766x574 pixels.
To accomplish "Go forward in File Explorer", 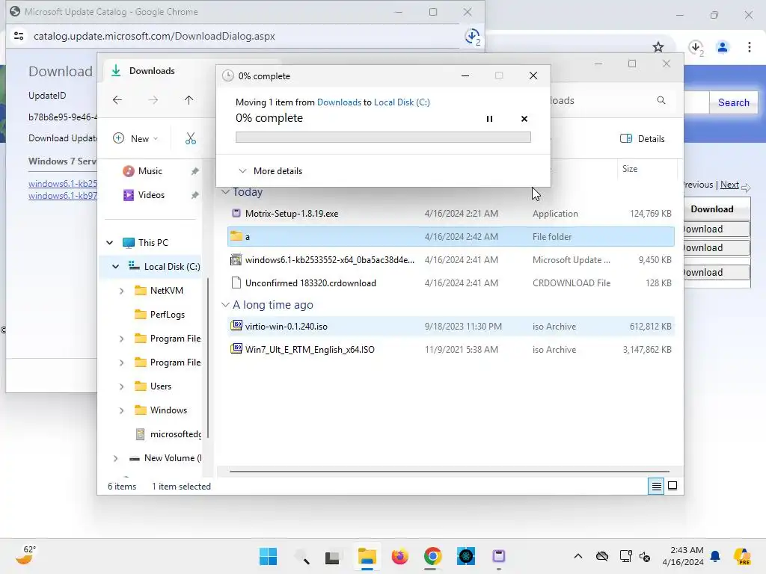I will [x=153, y=100].
